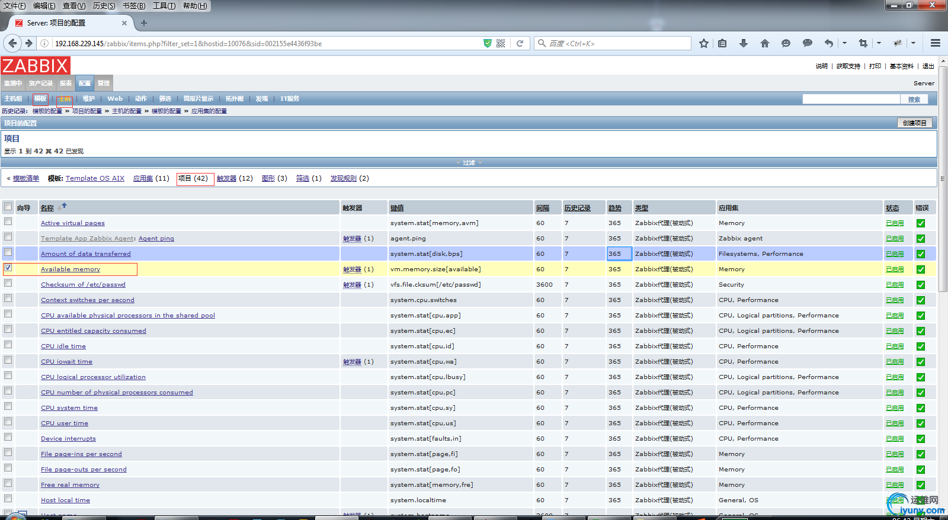Bookmark this page with the star icon
948x520 pixels.
(703, 43)
